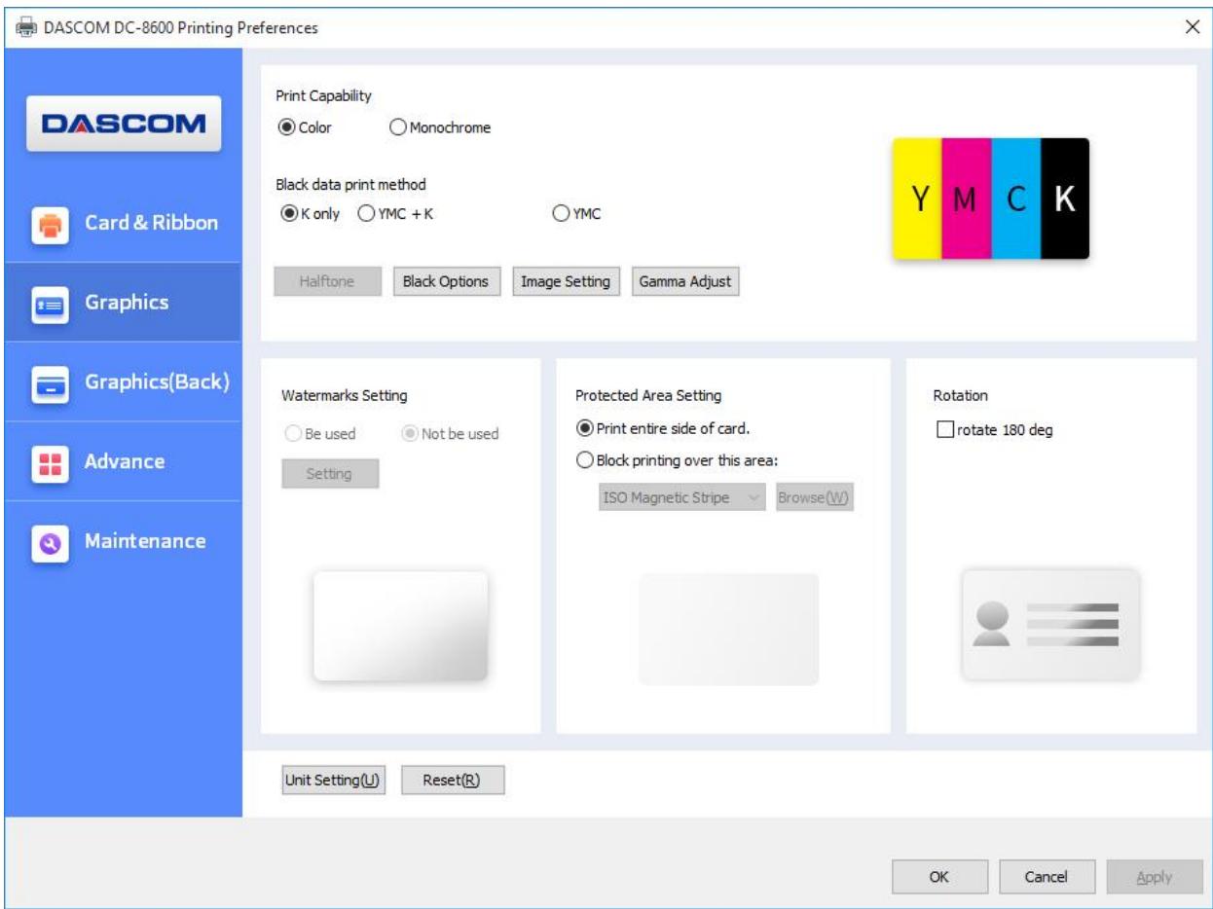Open the Advance tab
1213x909 pixels.
click(124, 462)
